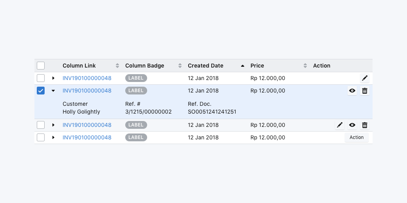The width and height of the screenshot is (407, 203).
Task: Check the last row's checkbox
Action: 41,137
